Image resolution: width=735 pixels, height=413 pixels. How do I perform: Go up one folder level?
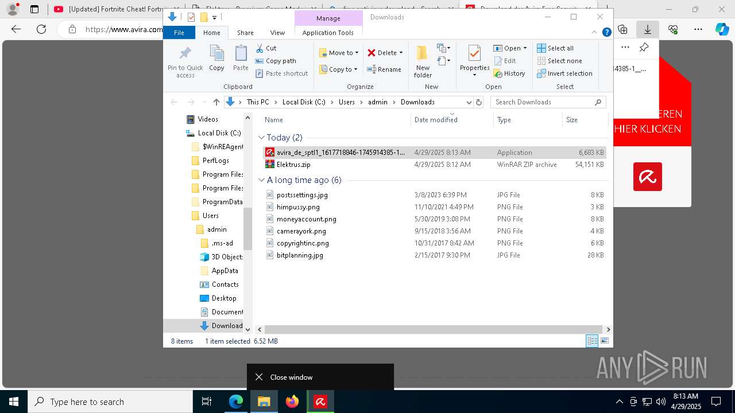(x=216, y=102)
